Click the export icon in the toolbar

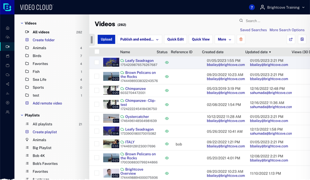[291, 39]
